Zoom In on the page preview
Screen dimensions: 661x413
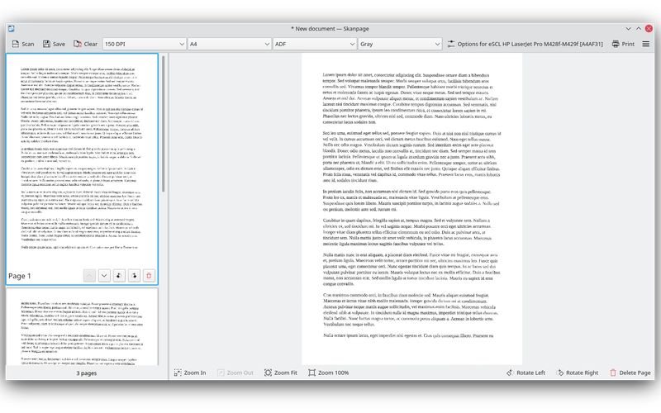(190, 373)
